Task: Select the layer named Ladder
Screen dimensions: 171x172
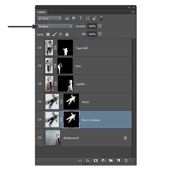Action: (80, 84)
